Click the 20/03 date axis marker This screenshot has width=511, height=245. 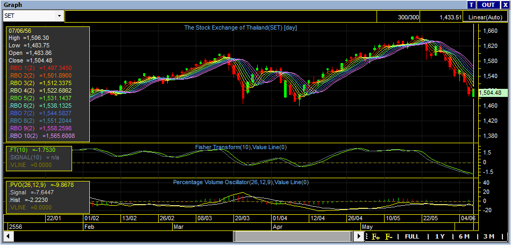coord(242,218)
